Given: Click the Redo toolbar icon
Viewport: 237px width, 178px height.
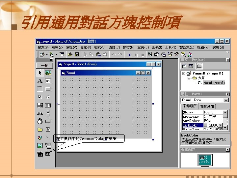Looking at the screenshot, I should pos(120,54).
